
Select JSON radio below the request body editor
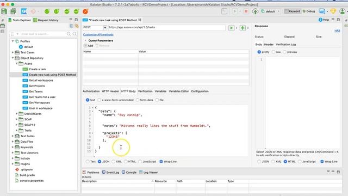tap(100, 162)
